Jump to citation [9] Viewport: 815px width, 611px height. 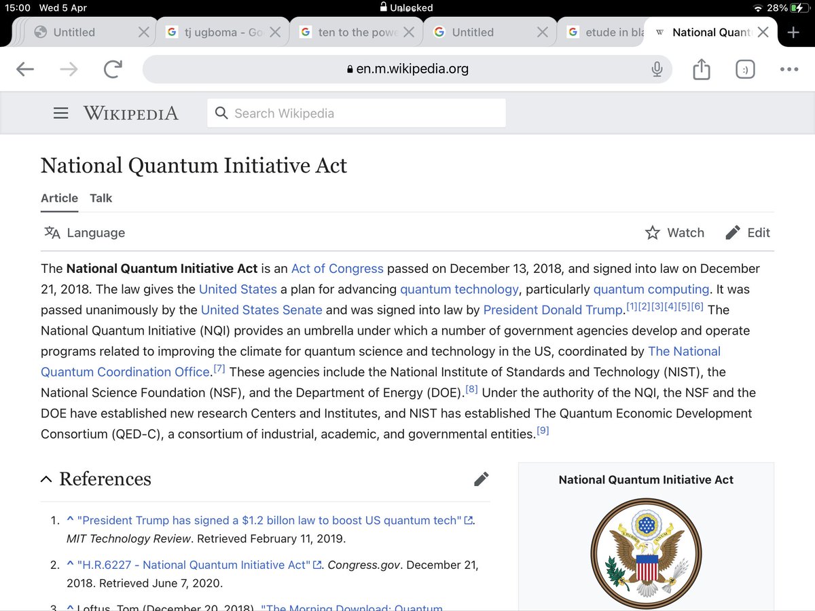(543, 431)
